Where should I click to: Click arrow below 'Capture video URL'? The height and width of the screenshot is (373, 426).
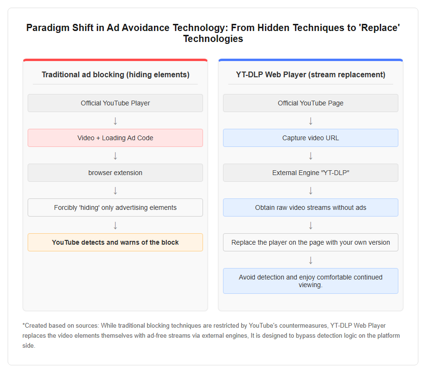311,155
